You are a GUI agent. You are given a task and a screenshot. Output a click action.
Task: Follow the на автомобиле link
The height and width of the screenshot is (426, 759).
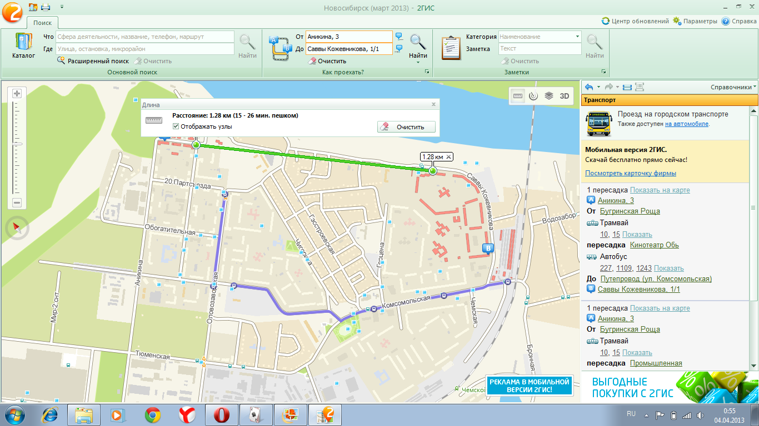[686, 124]
